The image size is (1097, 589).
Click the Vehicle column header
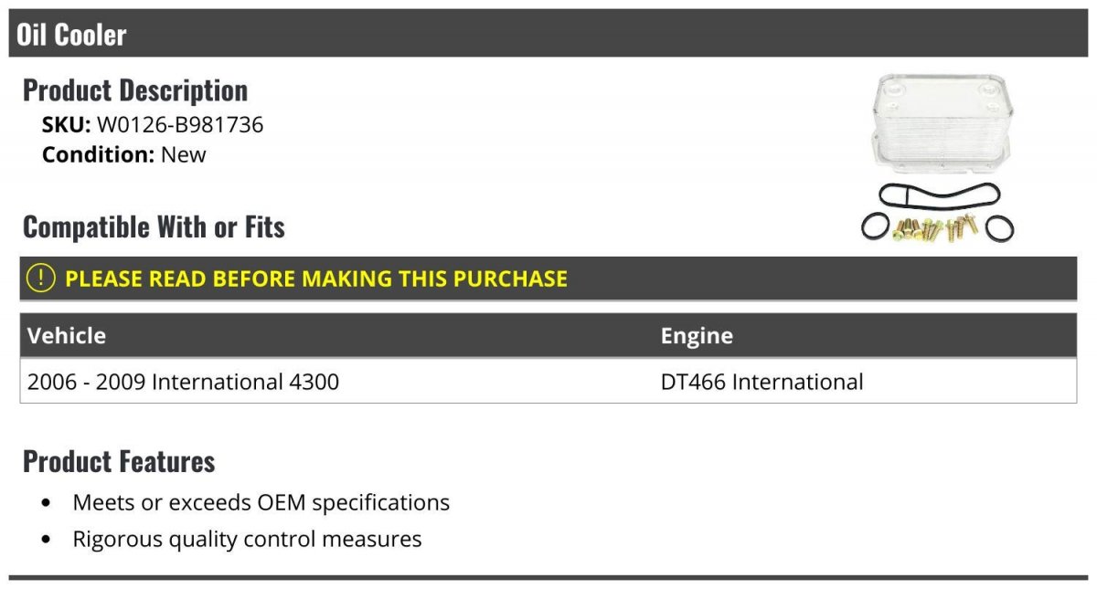[67, 335]
